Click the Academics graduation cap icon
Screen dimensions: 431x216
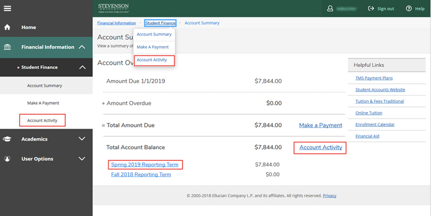coord(7,139)
